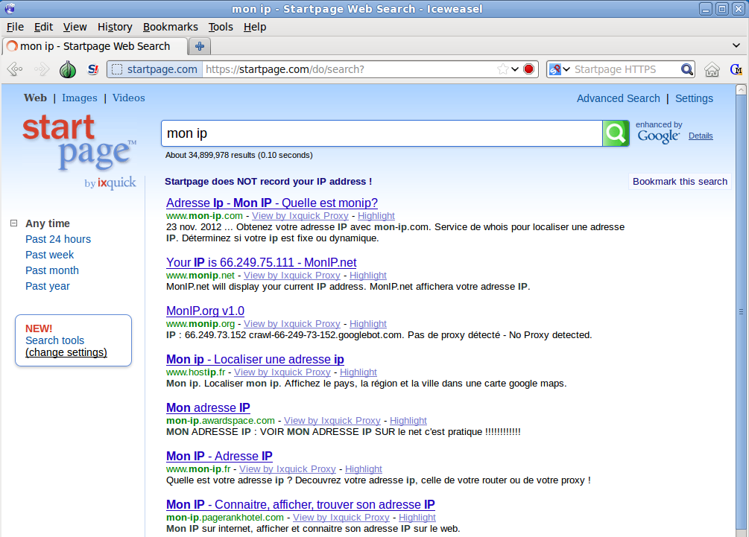Open the History menu
The image size is (749, 537).
click(x=115, y=28)
